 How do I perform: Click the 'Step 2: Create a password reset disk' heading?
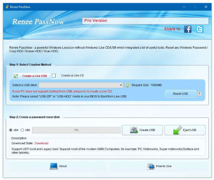(x=35, y=117)
